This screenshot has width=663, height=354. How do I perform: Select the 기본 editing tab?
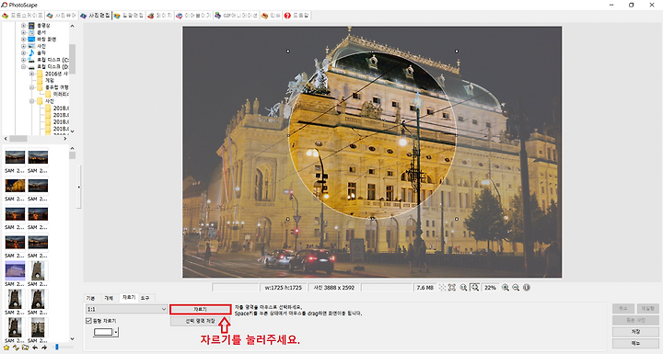pos(91,298)
